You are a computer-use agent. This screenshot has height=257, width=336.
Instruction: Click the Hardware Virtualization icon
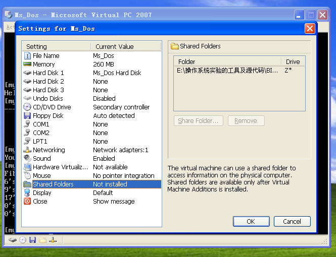pyautogui.click(x=27, y=167)
